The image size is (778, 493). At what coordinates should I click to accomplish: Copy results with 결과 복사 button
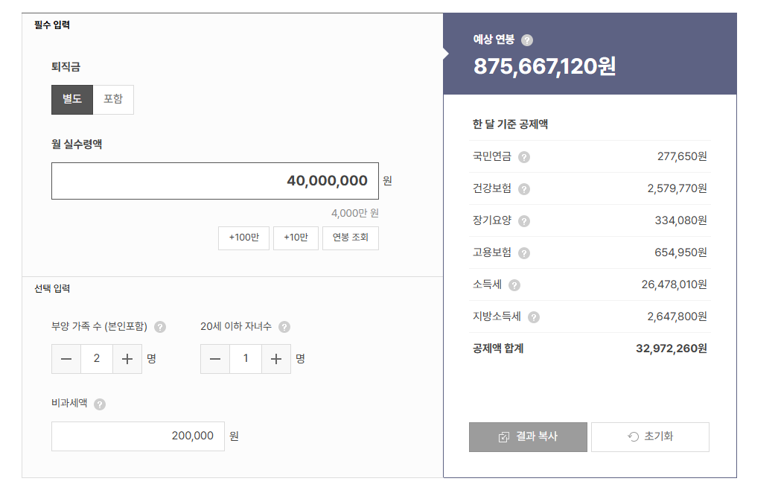click(x=528, y=437)
